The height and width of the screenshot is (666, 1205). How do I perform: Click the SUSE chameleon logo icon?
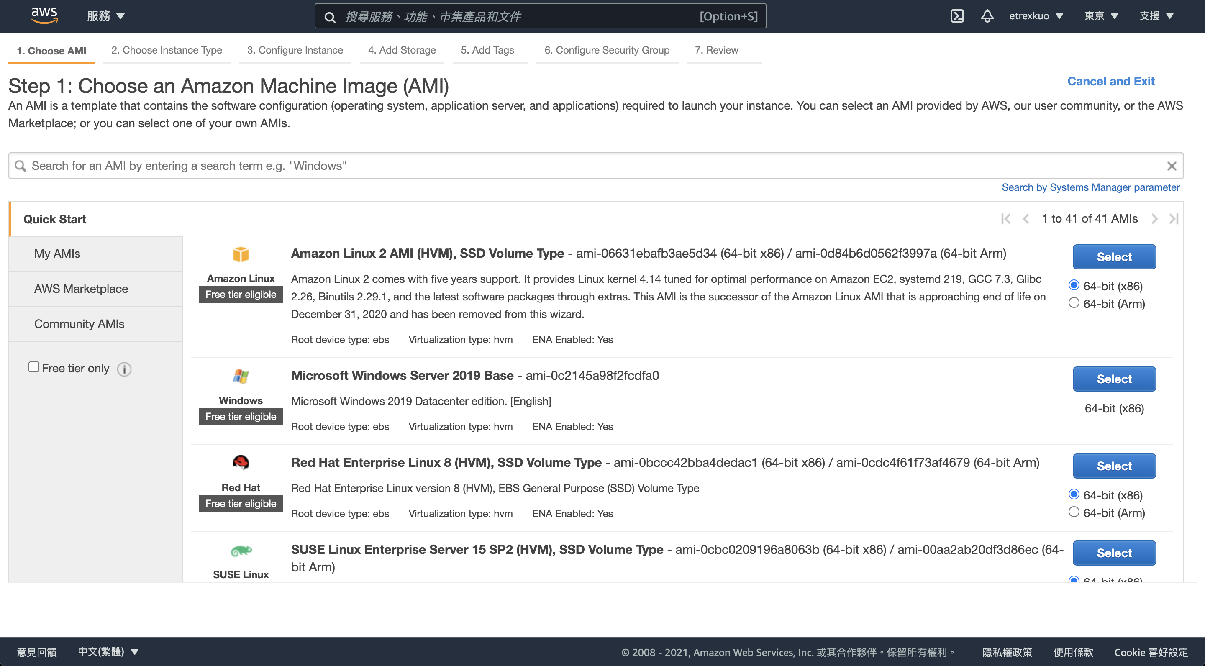click(241, 551)
